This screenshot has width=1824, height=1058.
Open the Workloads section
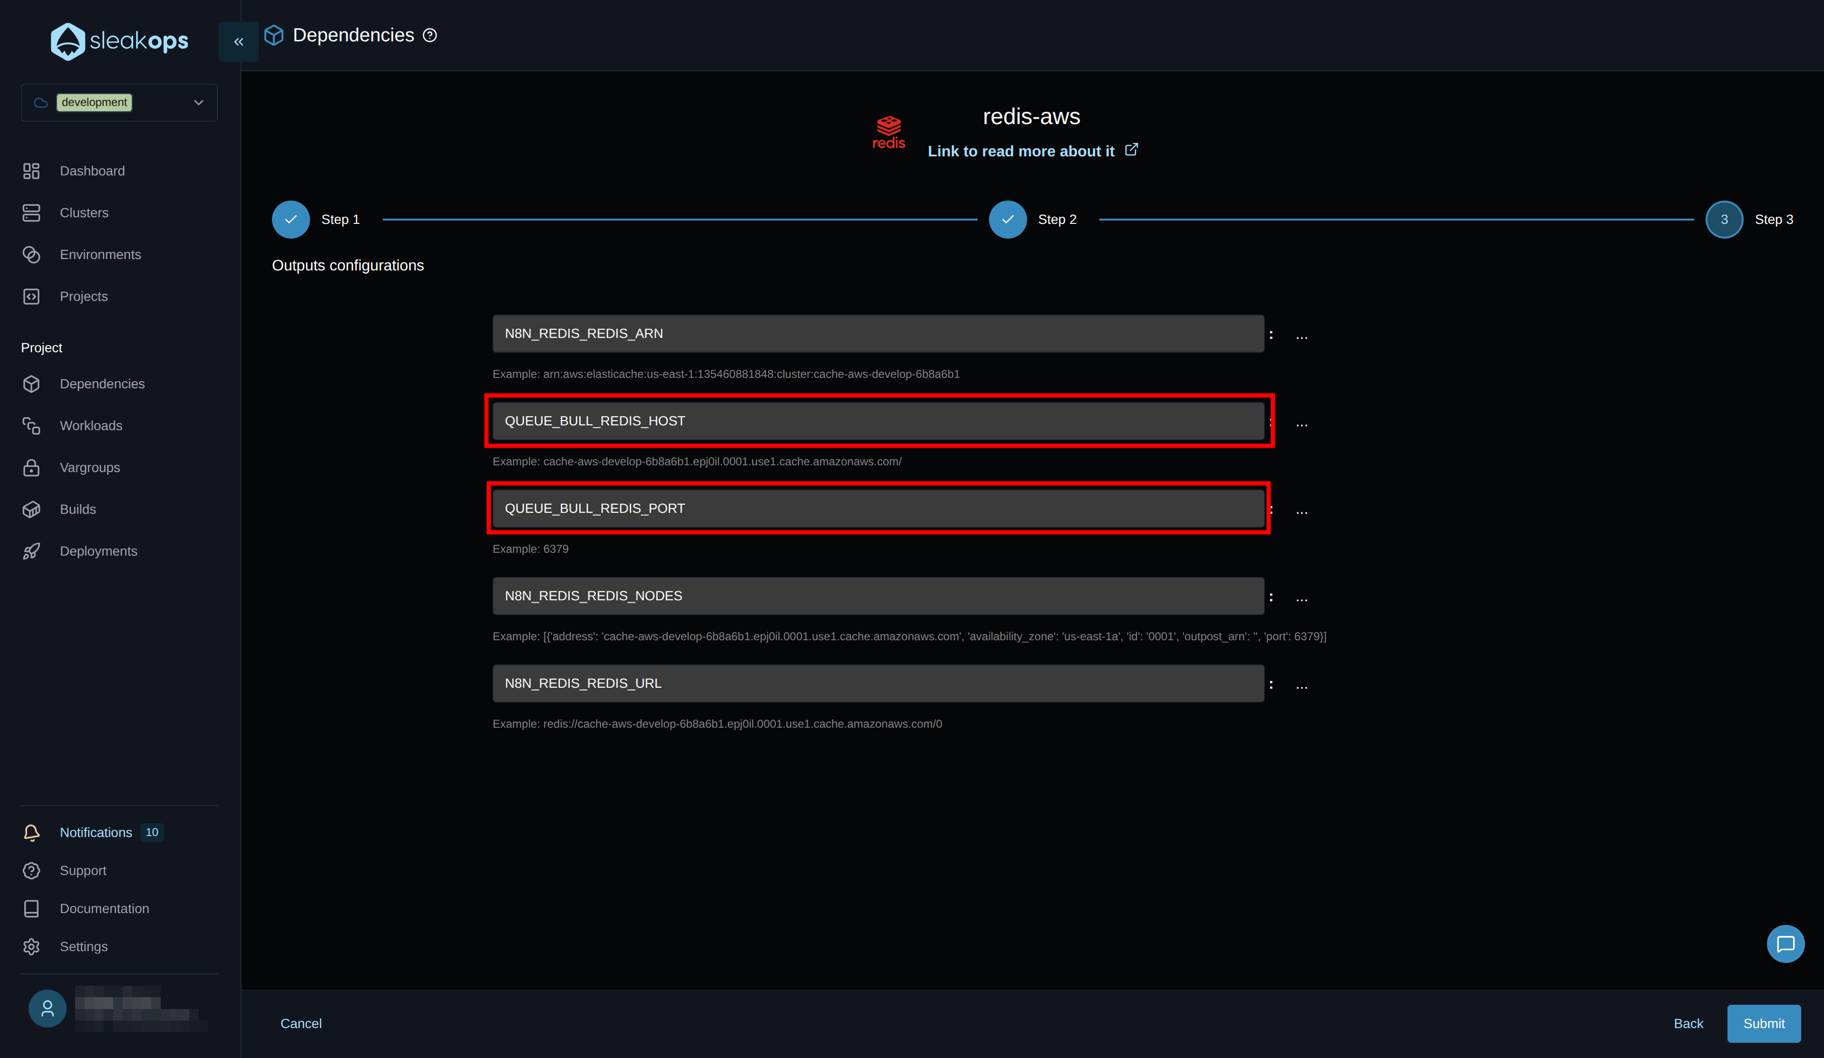click(x=90, y=425)
